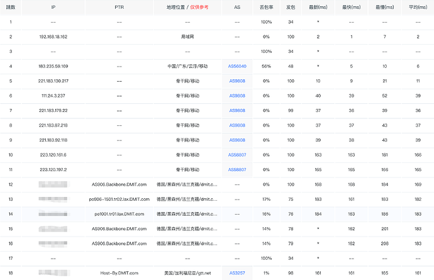Click the 跳数 column header
The image size is (434, 280).
coord(11,7)
